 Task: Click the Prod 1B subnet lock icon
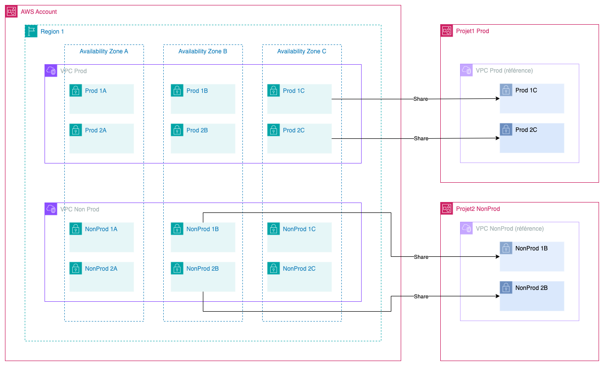click(x=177, y=90)
